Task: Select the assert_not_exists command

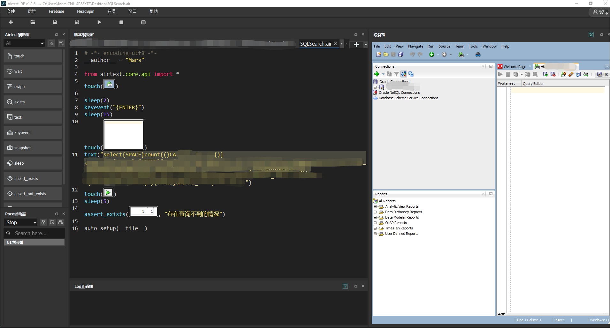Action: coord(33,194)
